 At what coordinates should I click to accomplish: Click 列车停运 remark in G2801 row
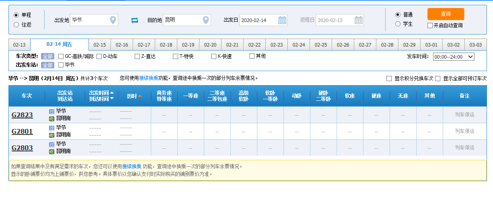pyautogui.click(x=464, y=131)
